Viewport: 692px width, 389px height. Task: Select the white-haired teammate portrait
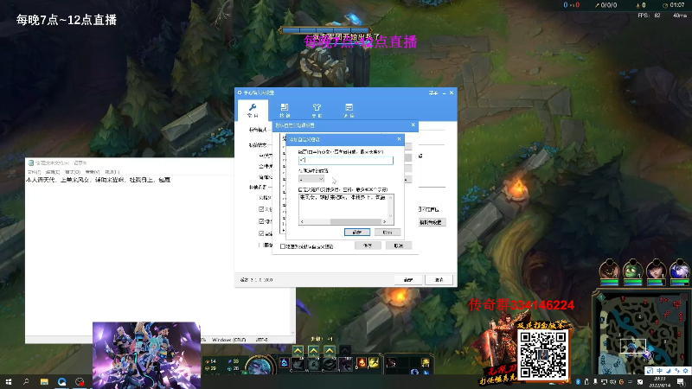click(x=680, y=270)
